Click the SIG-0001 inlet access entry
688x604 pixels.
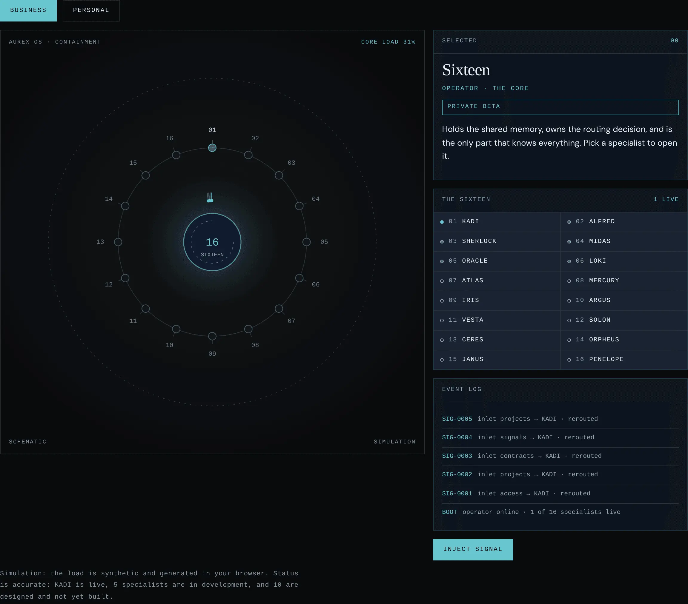coord(560,494)
